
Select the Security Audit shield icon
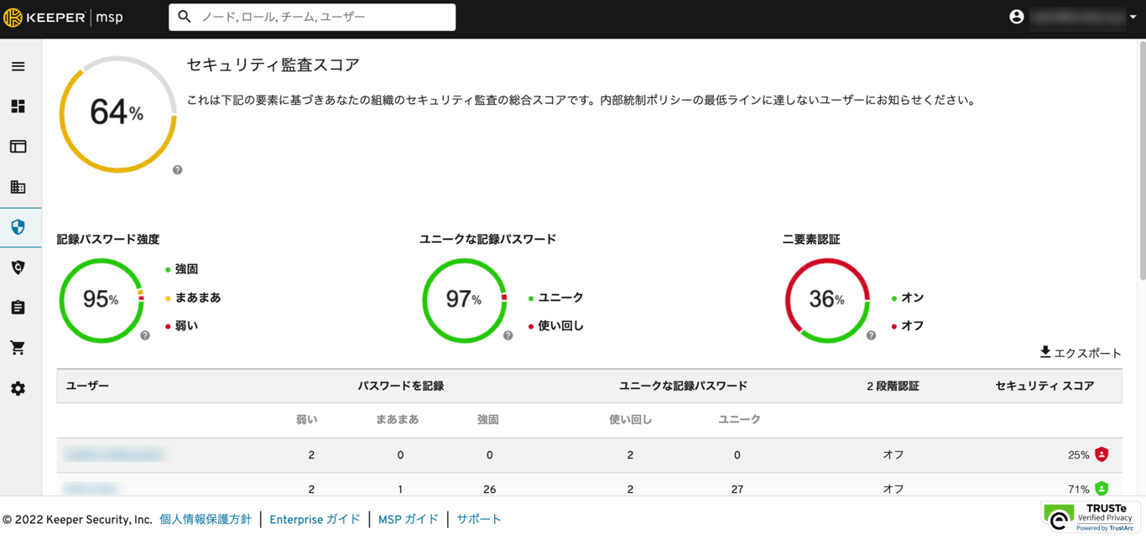[18, 227]
